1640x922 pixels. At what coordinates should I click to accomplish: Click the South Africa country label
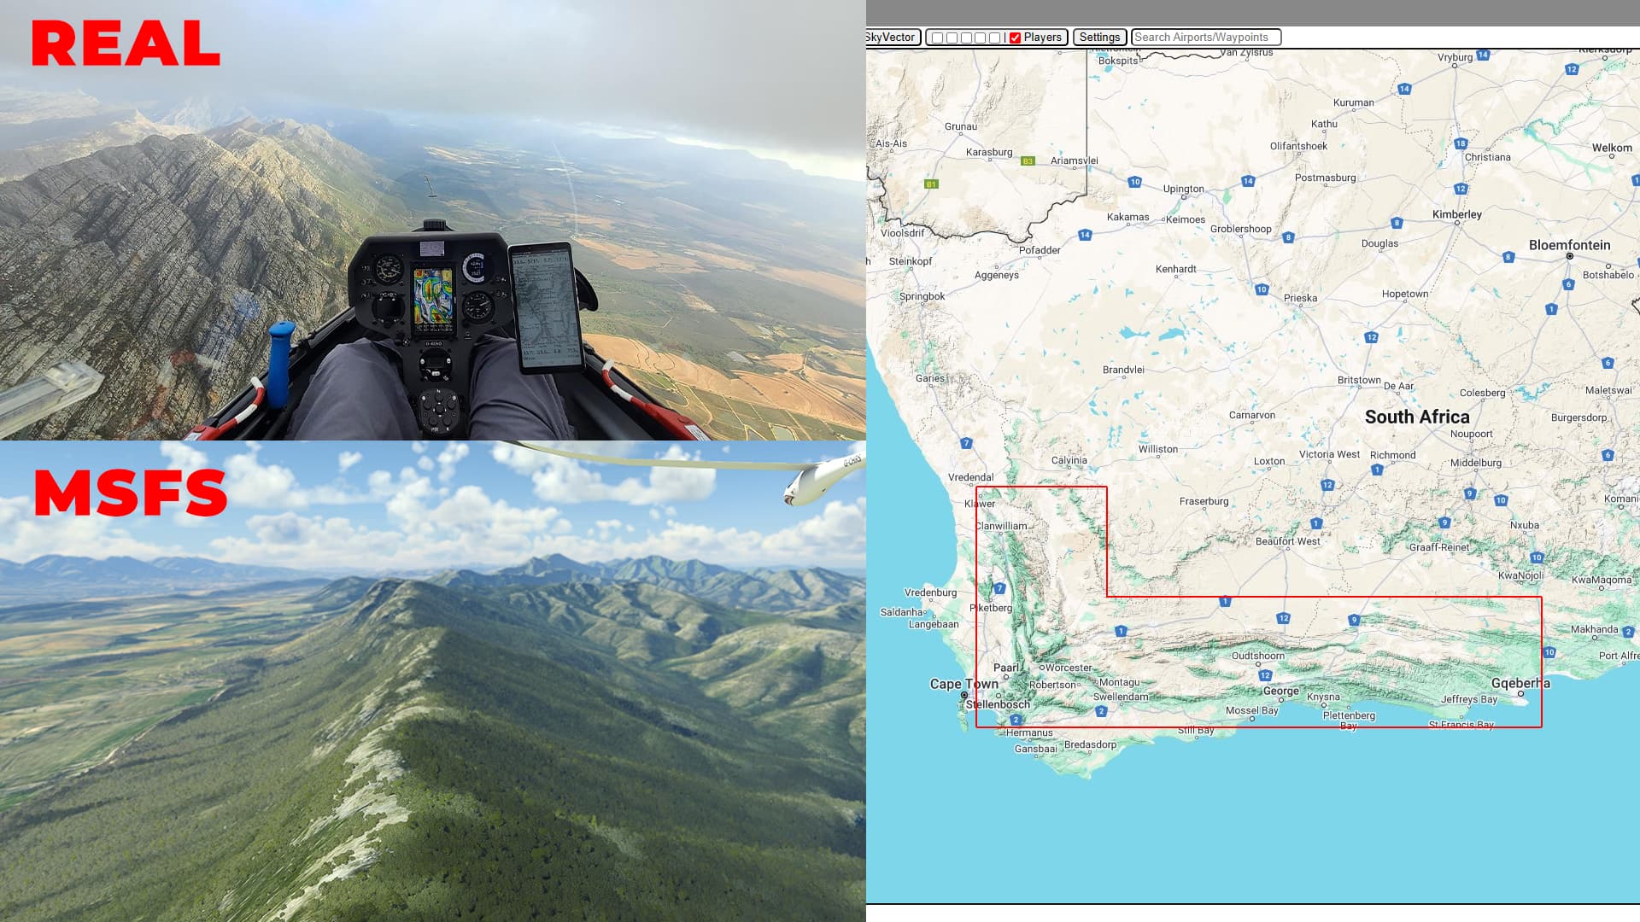pos(1416,417)
